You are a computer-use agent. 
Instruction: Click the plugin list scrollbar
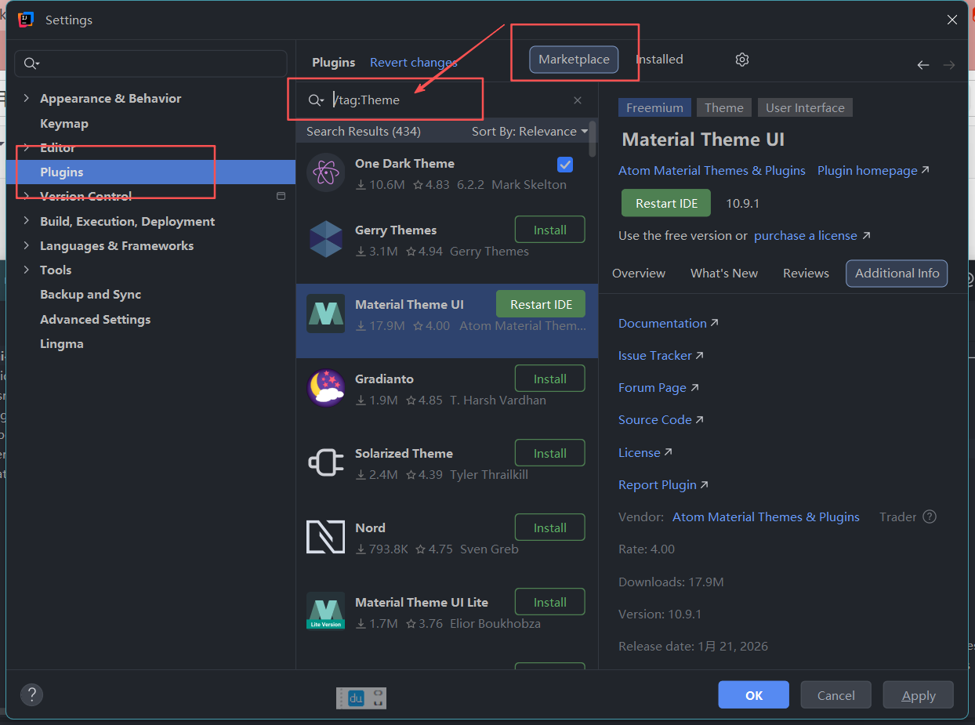click(593, 139)
